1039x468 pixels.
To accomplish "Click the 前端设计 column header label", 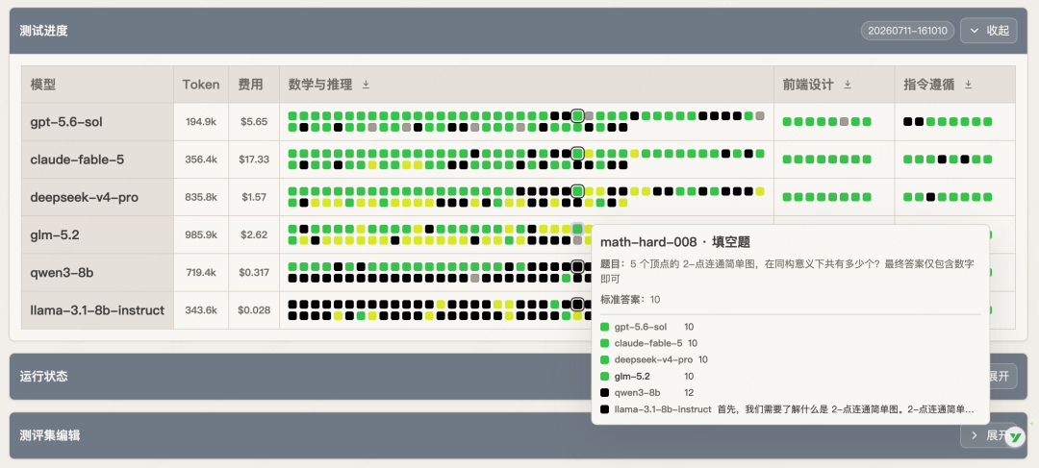I will click(808, 85).
